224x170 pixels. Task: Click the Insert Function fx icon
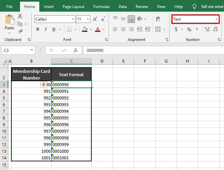coord(76,51)
